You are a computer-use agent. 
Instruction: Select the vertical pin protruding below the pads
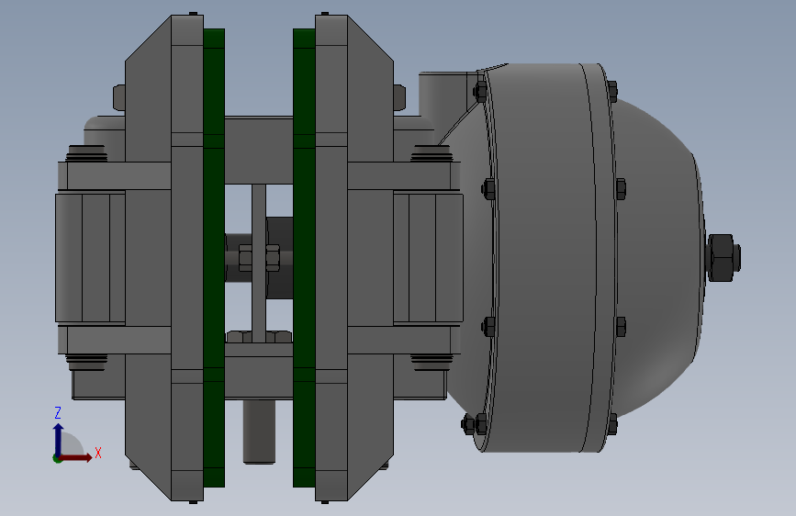(259, 432)
